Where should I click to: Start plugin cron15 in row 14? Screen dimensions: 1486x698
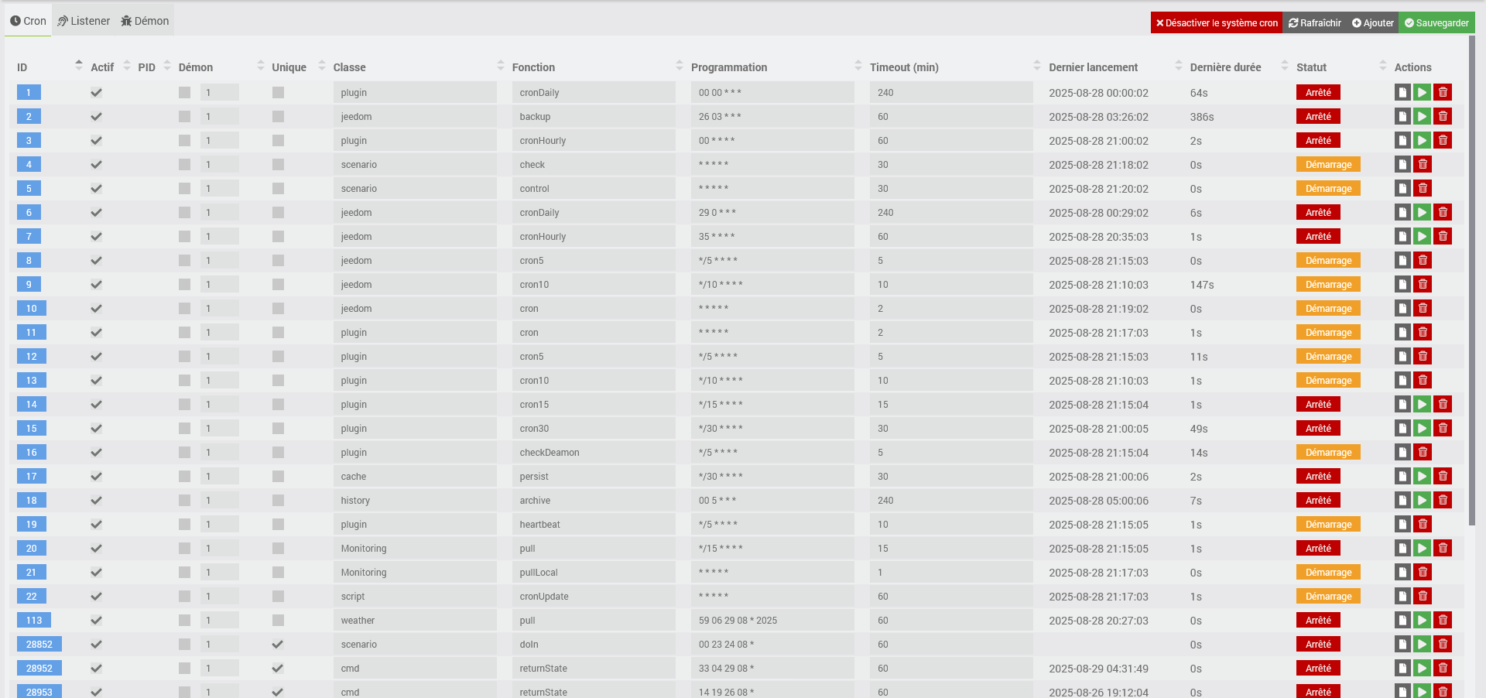click(x=1423, y=405)
